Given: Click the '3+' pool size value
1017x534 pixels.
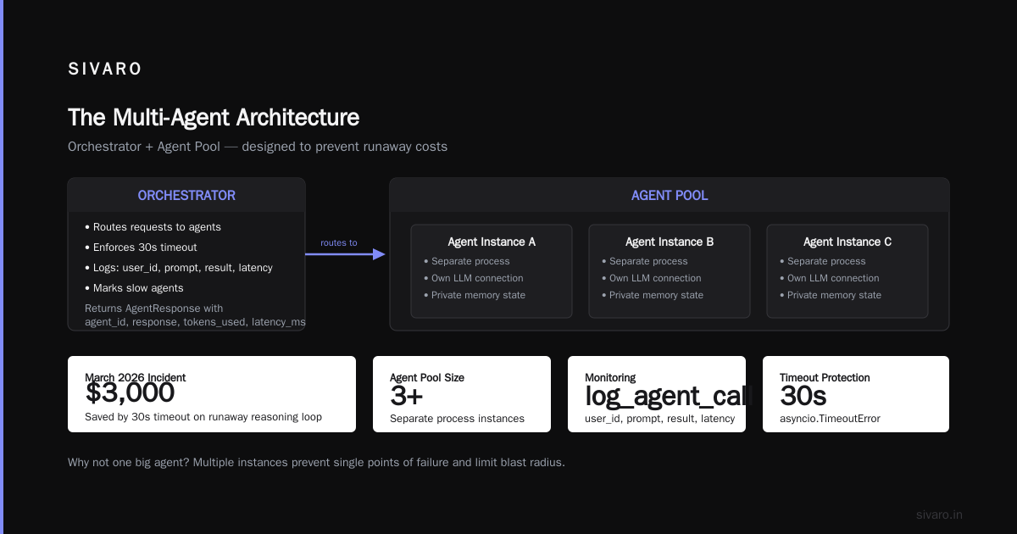Looking at the screenshot, I should point(407,396).
